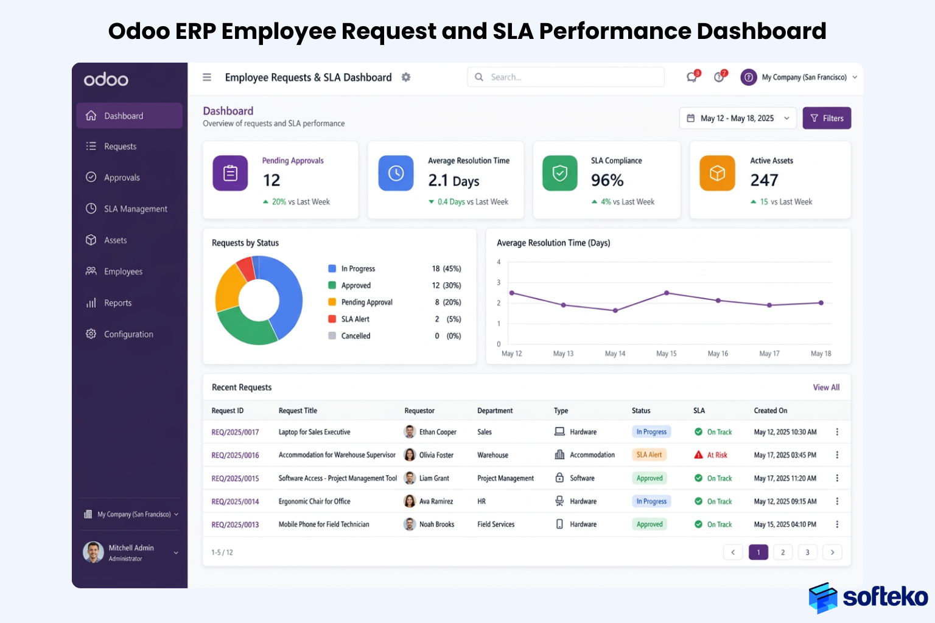Click the laptop icon for REQ/2025/0017
This screenshot has width=935, height=623.
click(559, 432)
